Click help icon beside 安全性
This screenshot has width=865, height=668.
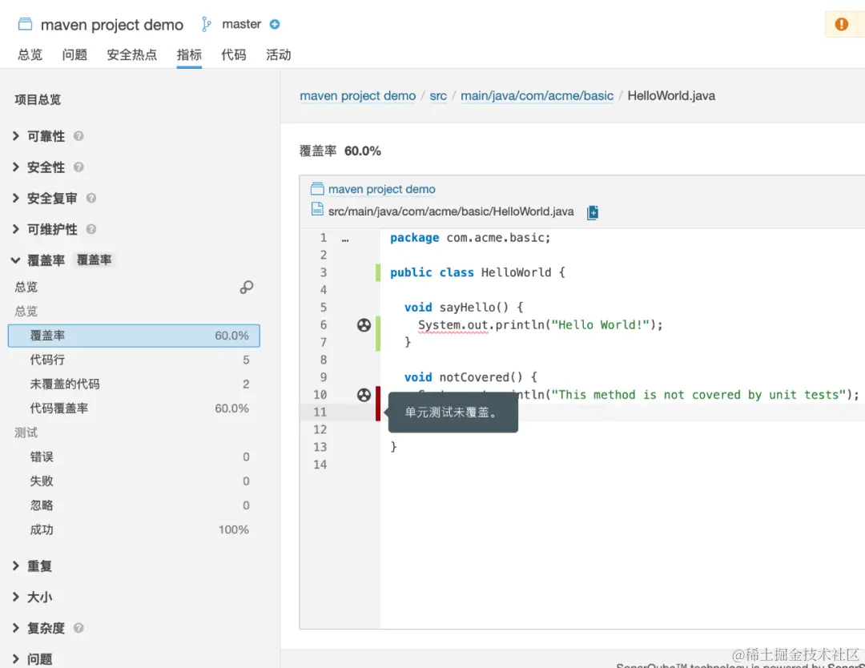78,167
